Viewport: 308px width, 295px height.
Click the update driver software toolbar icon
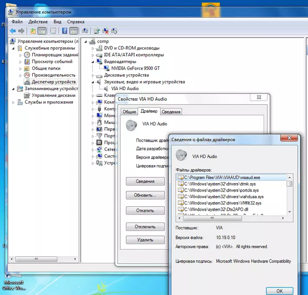coord(97,31)
